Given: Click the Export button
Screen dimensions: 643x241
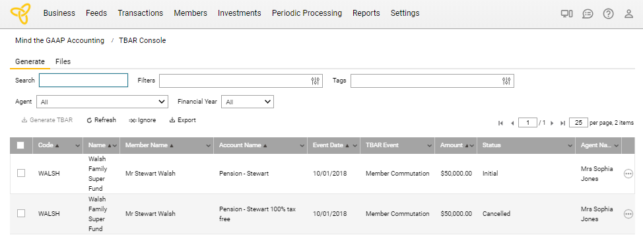Looking at the screenshot, I should (182, 120).
